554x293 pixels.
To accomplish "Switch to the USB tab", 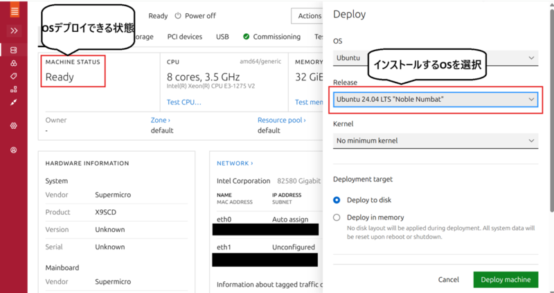I will (x=222, y=37).
